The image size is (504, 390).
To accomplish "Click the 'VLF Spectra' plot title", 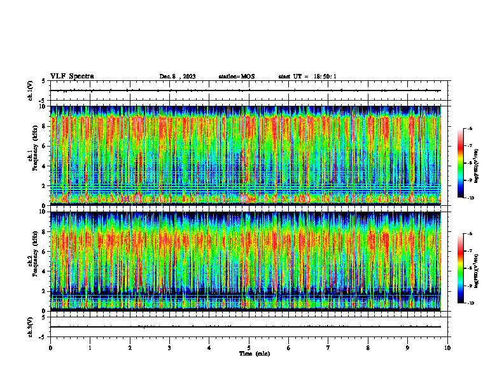I will click(x=72, y=76).
